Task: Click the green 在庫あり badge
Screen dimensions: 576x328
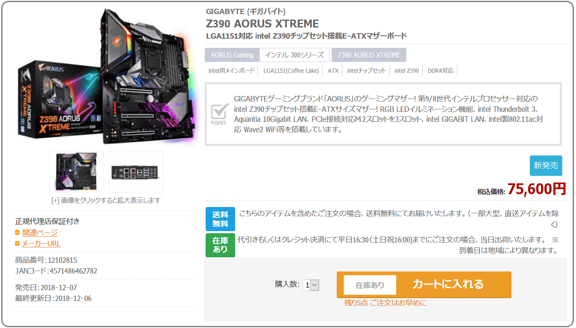Action: click(220, 245)
